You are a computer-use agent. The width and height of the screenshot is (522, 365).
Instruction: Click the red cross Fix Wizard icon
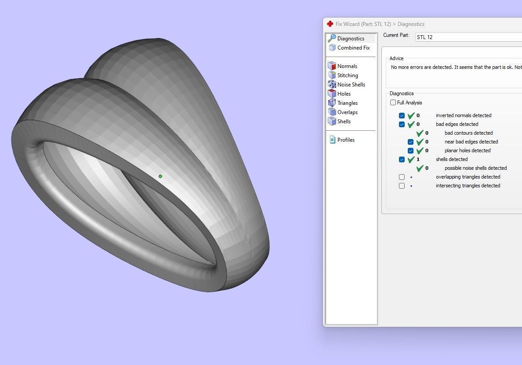tap(330, 24)
